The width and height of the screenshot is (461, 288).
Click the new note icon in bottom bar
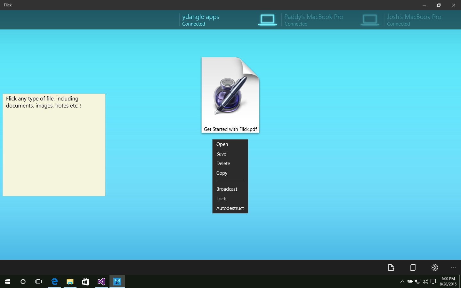point(413,268)
